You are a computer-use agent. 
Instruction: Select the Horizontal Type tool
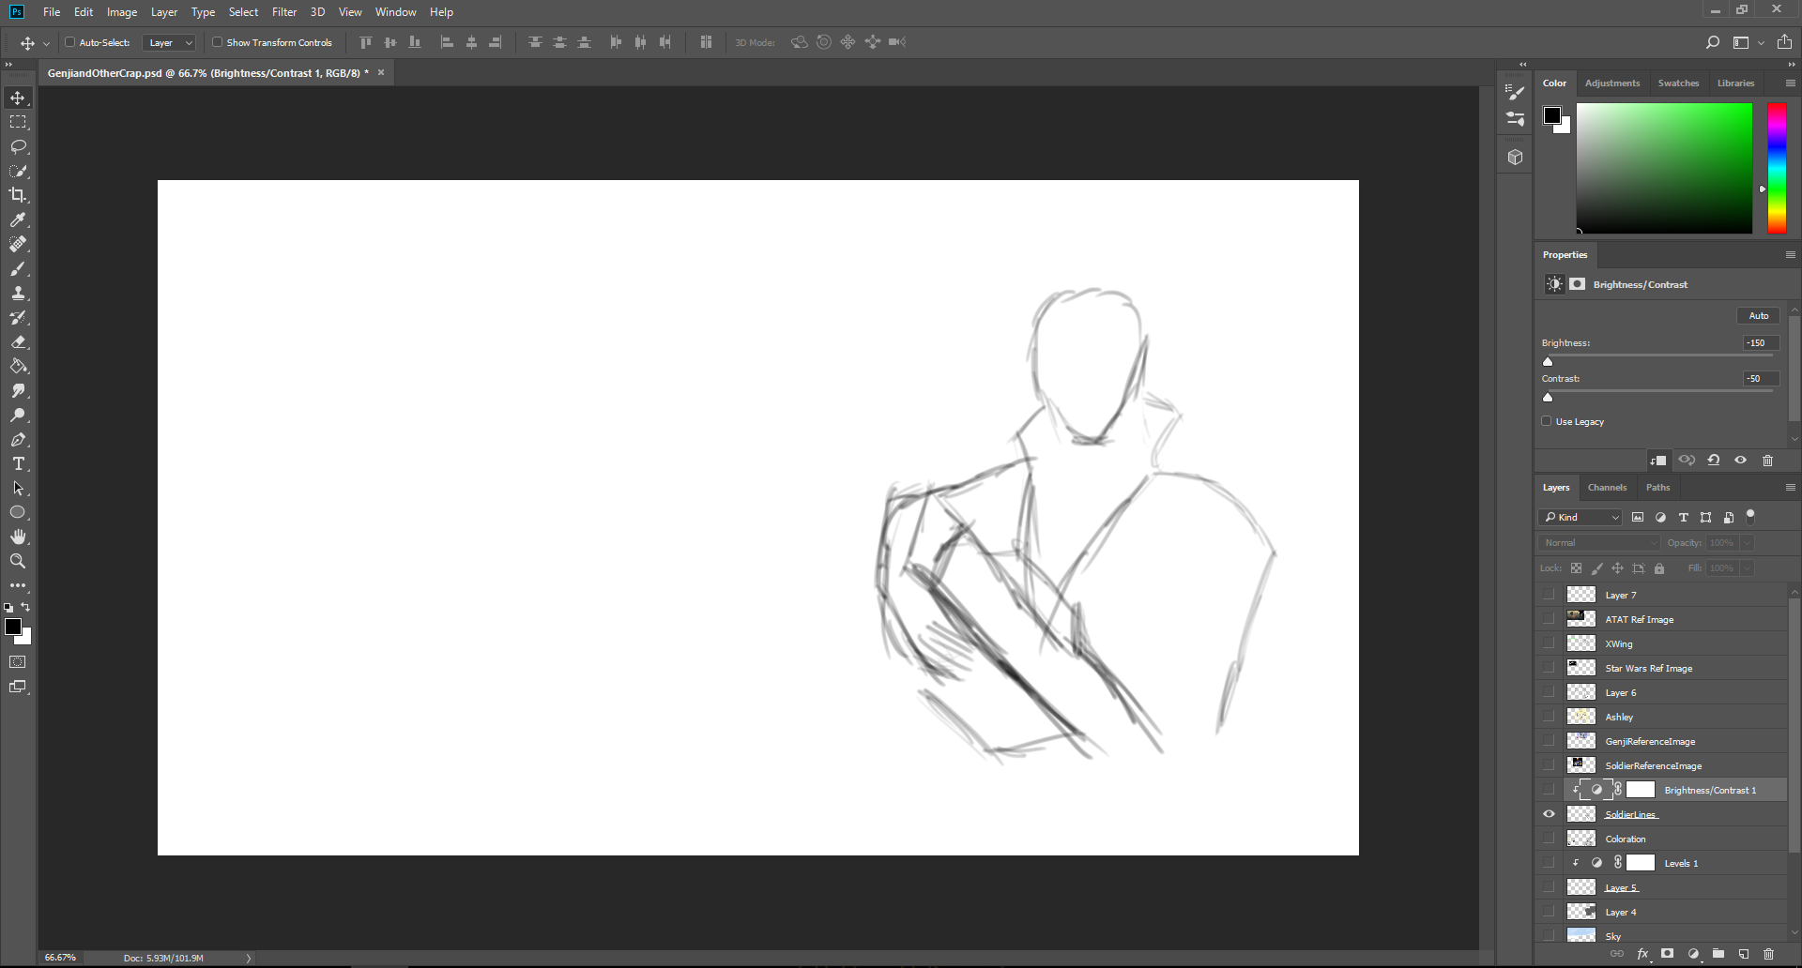click(x=18, y=463)
